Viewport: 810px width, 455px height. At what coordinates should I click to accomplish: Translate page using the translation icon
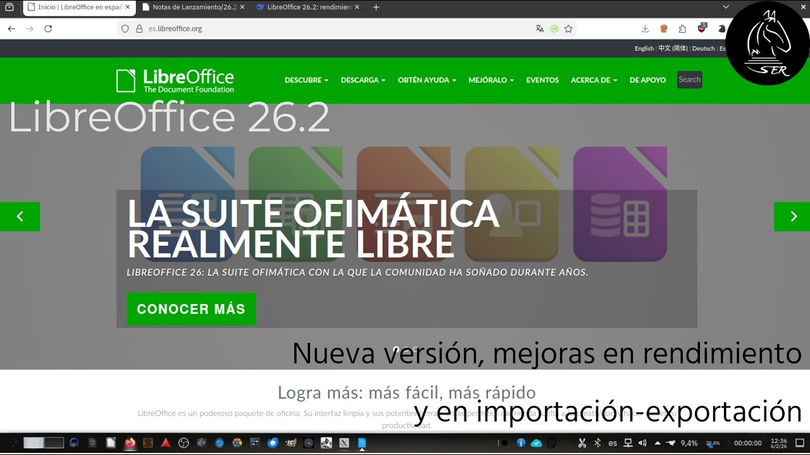[540, 28]
